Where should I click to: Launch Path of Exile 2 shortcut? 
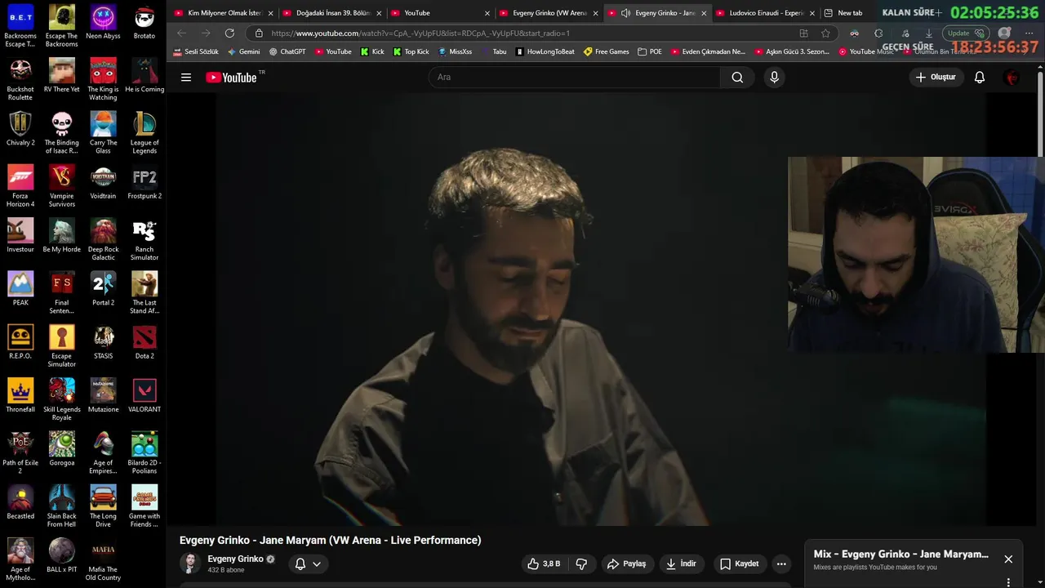tap(20, 453)
